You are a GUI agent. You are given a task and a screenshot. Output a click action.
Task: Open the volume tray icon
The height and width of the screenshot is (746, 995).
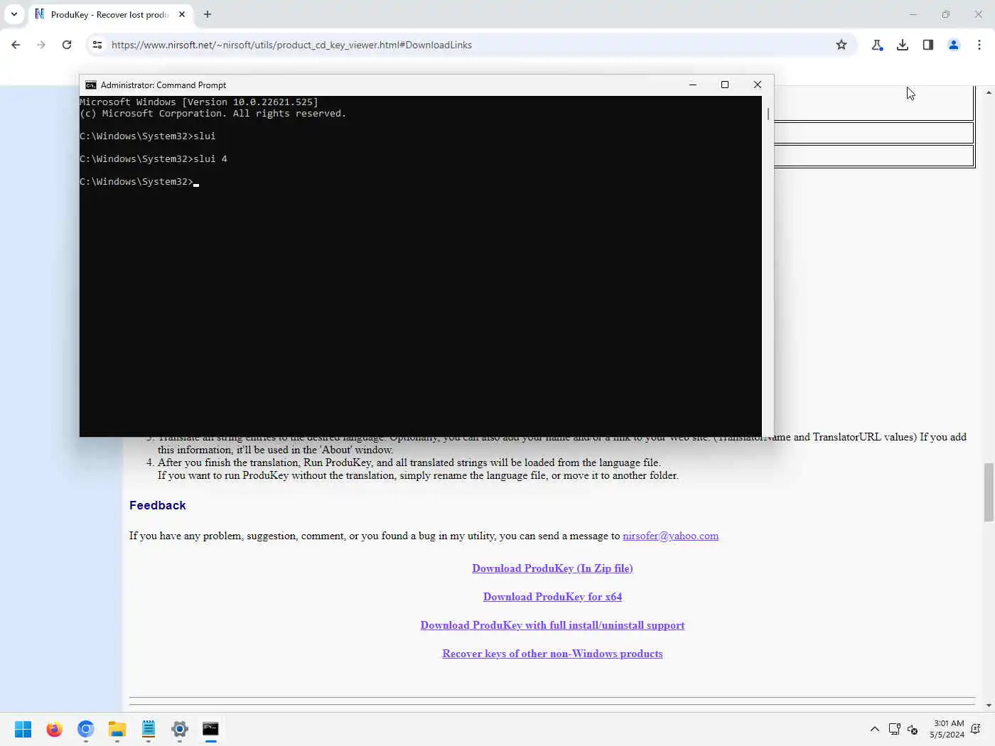click(x=913, y=729)
